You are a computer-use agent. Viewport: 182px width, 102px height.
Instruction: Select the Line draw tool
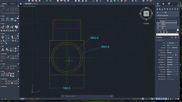[3, 9]
